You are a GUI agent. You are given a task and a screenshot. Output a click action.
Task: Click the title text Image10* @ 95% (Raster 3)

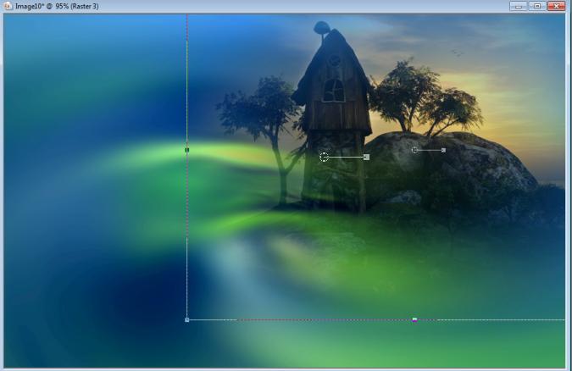tap(57, 6)
